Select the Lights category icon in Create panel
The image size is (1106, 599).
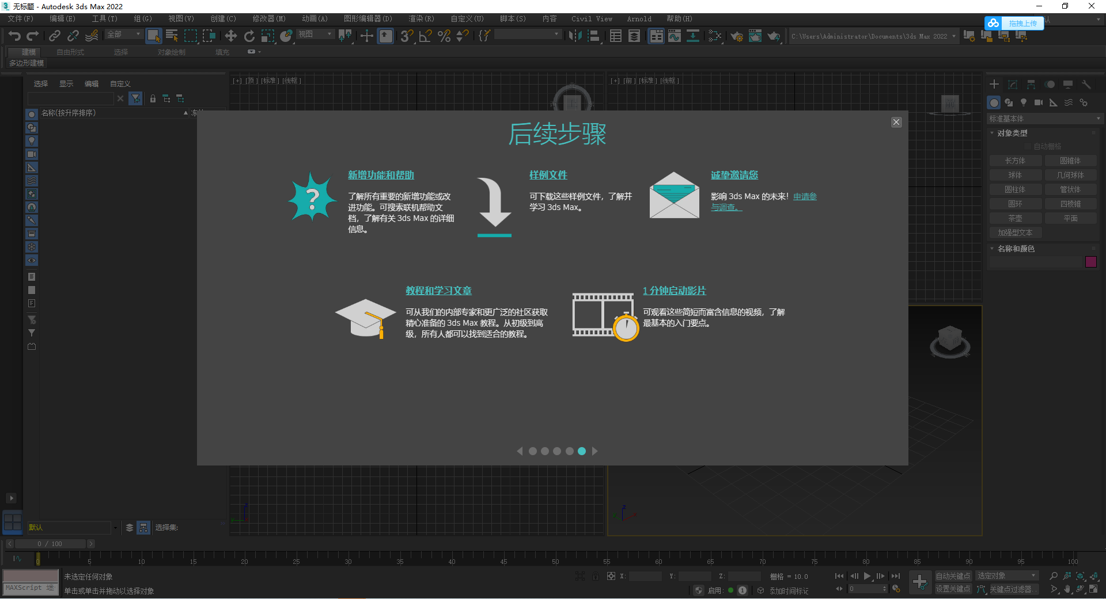click(1024, 102)
